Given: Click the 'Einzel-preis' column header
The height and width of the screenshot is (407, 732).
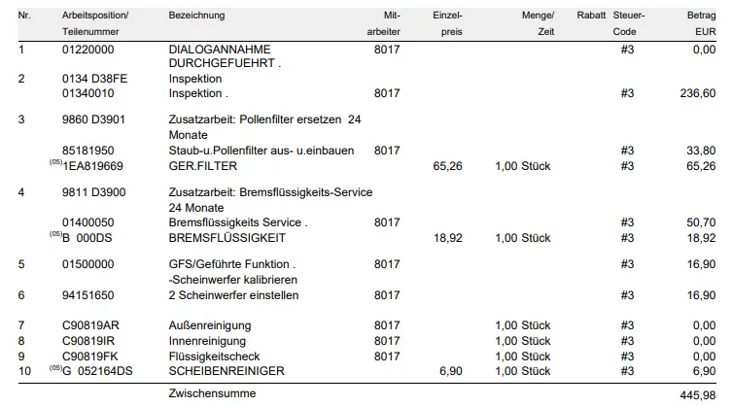Looking at the screenshot, I should click(448, 24).
